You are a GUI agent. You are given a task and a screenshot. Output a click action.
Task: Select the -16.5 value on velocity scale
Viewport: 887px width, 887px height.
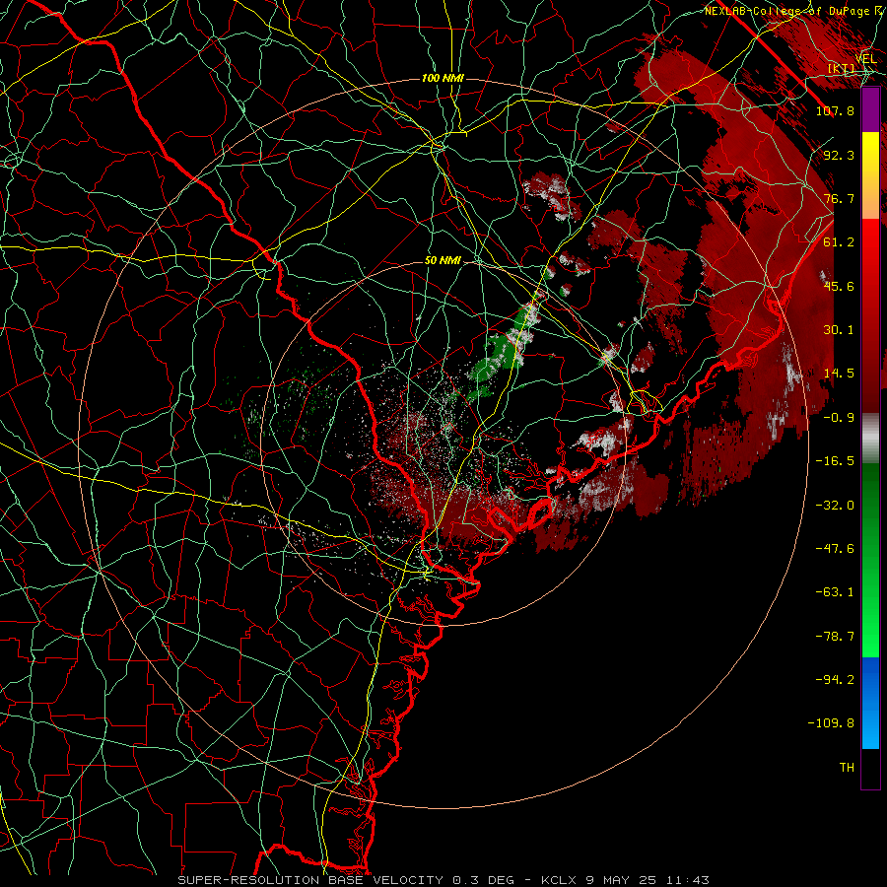tap(835, 461)
